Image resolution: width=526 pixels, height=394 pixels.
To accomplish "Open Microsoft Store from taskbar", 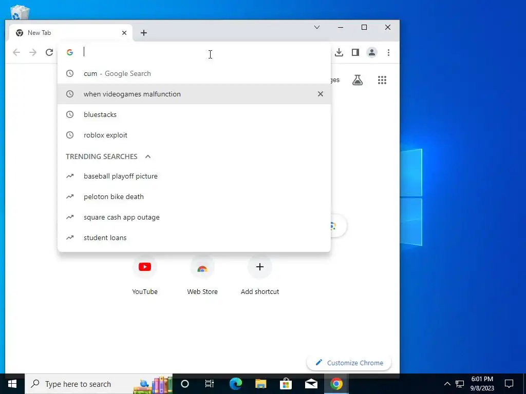I will (x=286, y=384).
